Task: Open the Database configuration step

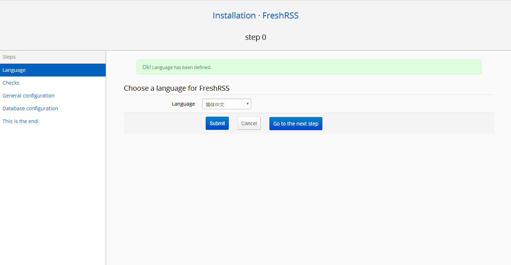Action: [53, 108]
